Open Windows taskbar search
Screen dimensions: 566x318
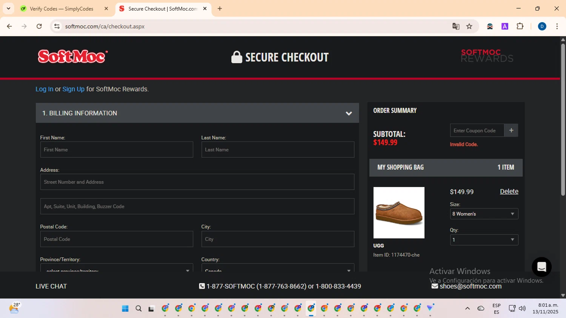pos(138,309)
